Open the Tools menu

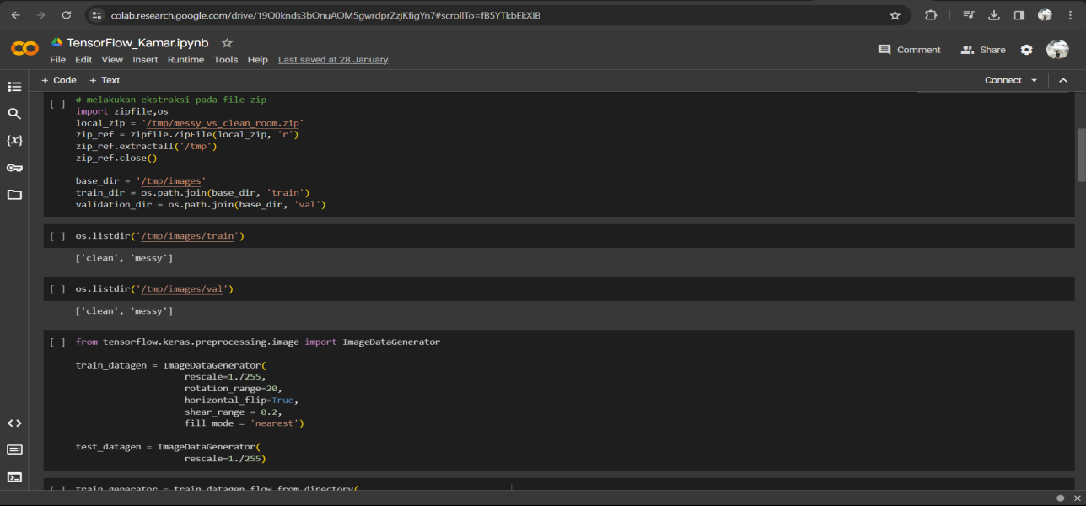point(225,60)
